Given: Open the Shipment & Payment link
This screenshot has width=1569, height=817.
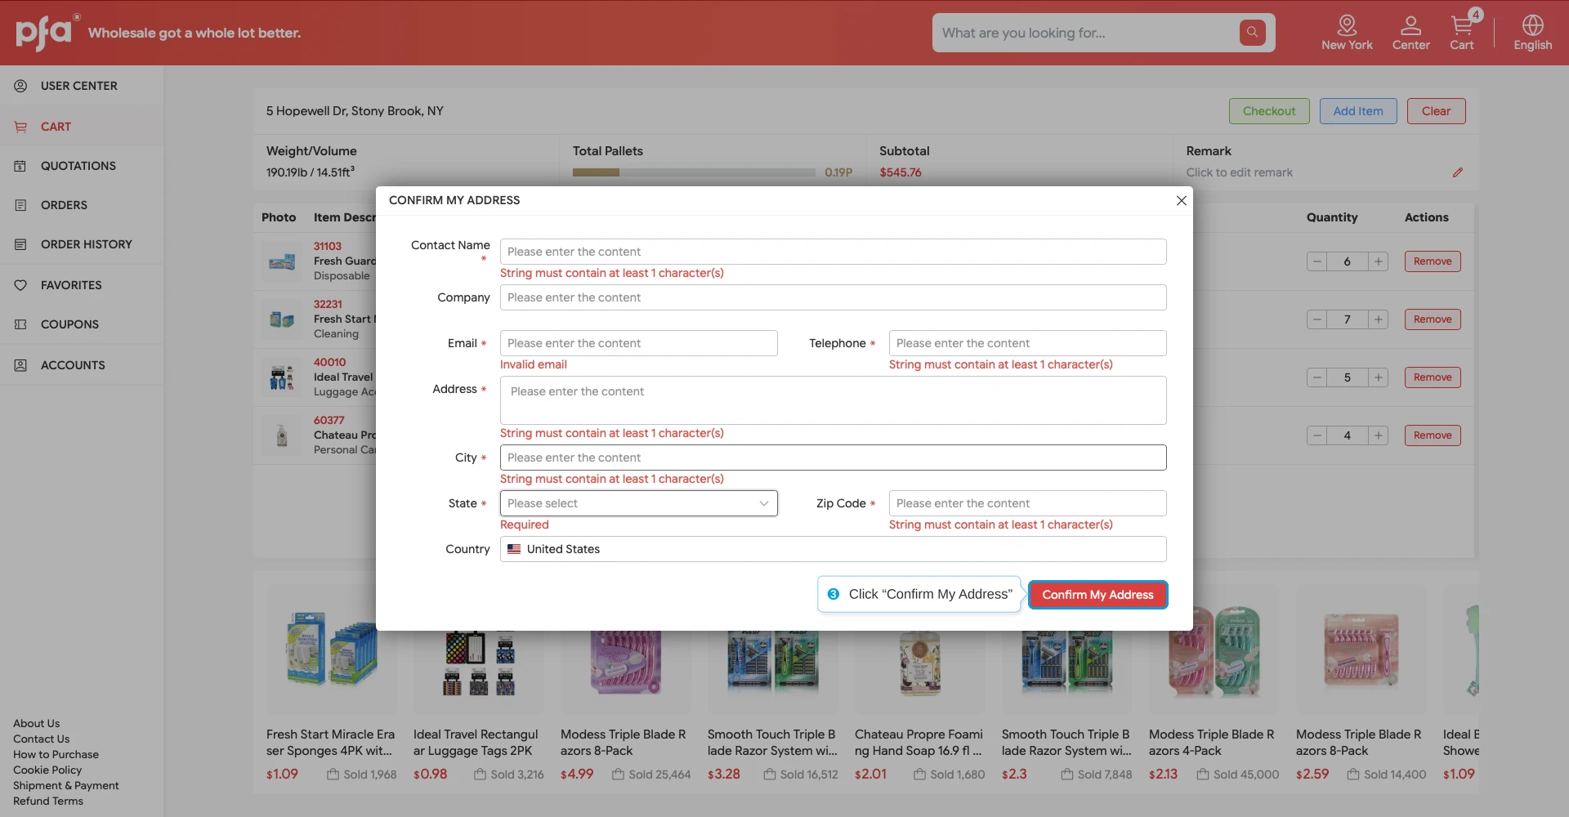Looking at the screenshot, I should pyautogui.click(x=66, y=786).
